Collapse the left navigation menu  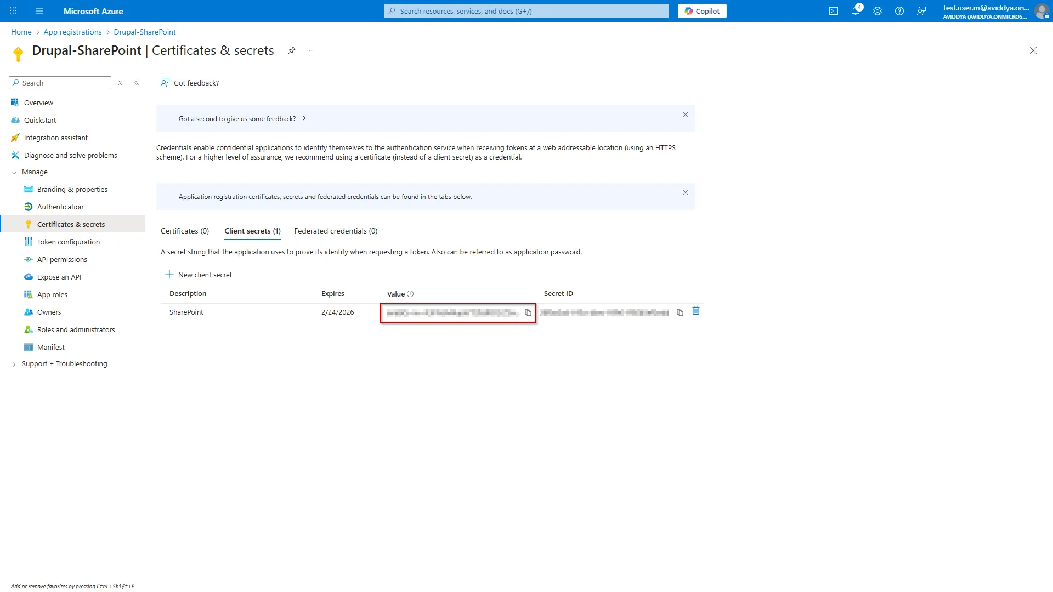point(137,83)
